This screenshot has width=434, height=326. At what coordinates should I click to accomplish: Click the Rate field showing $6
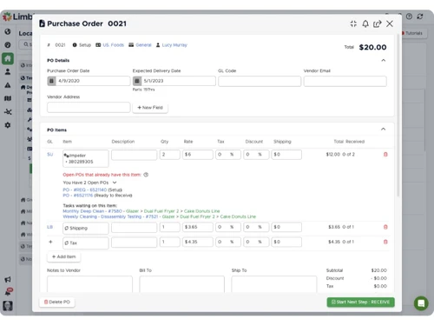198,155
